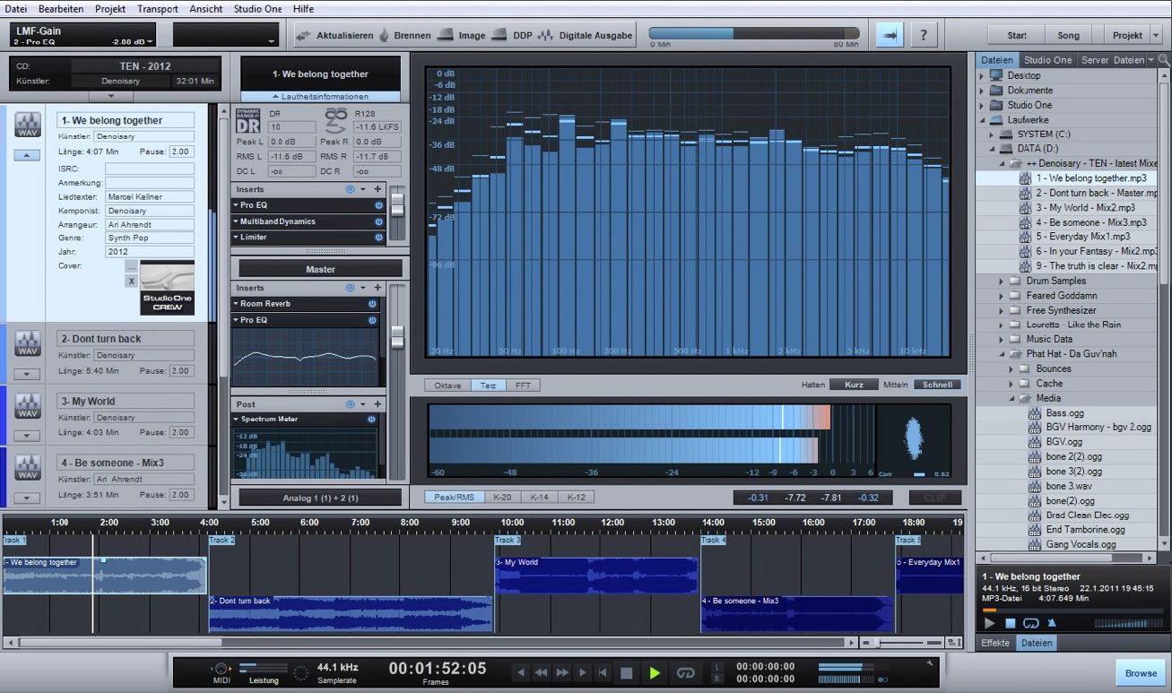This screenshot has width=1172, height=693.
Task: Switch to Effekte browser tab
Action: click(995, 643)
